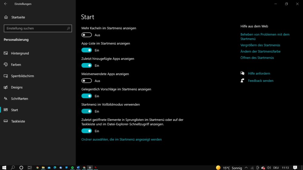This screenshot has width=303, height=170.
Task: Open Task View on the taskbar
Action: (30, 168)
